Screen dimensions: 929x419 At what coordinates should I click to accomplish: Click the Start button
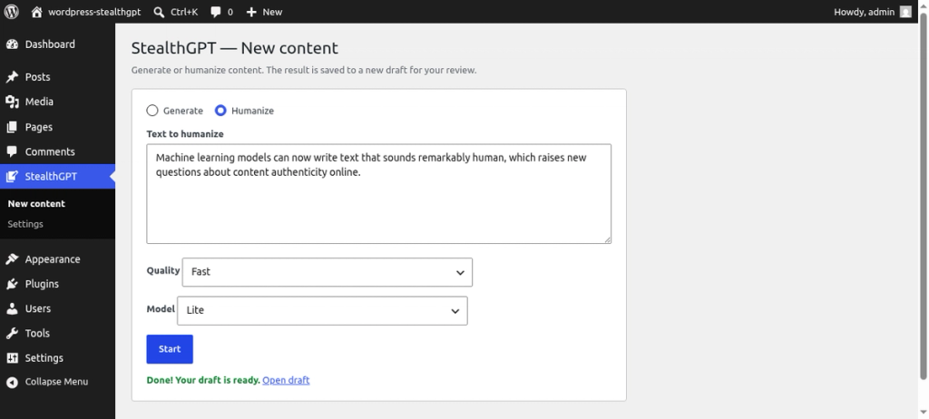click(x=170, y=349)
